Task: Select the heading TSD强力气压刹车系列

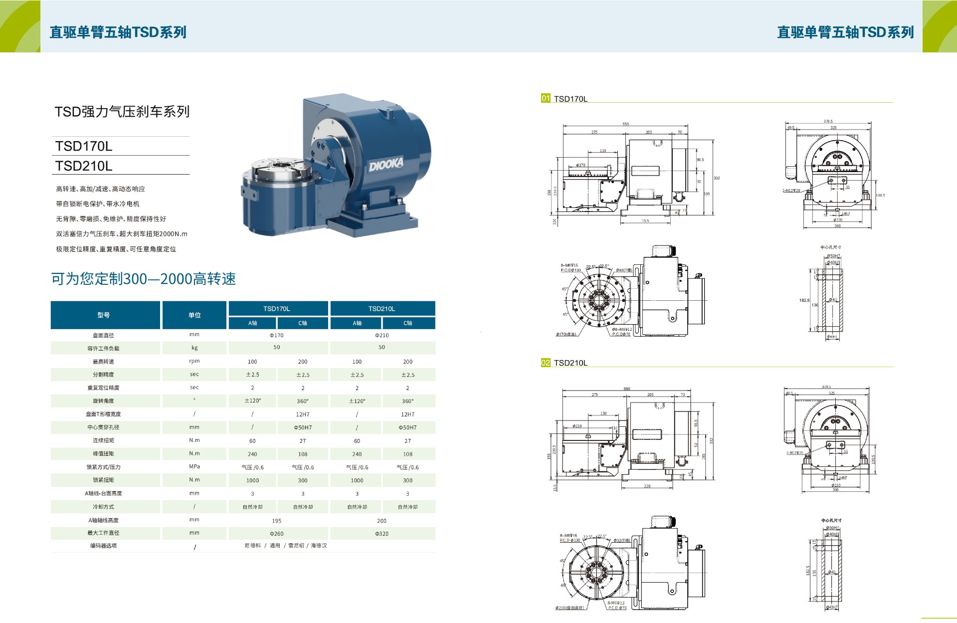Action: pos(122,112)
